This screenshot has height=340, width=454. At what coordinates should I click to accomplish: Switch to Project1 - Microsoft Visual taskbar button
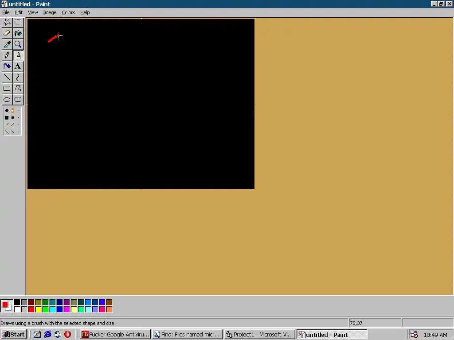pos(259,335)
